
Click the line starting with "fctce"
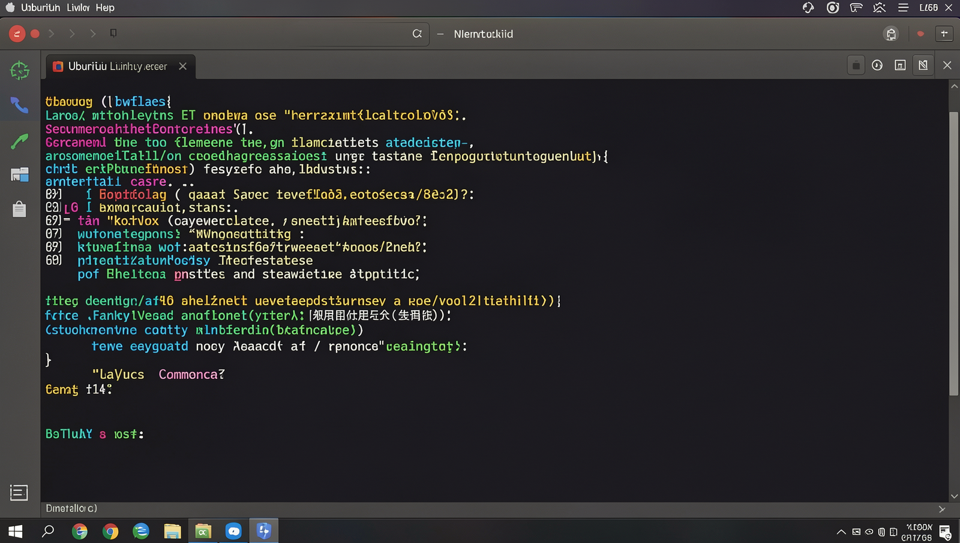pos(248,315)
